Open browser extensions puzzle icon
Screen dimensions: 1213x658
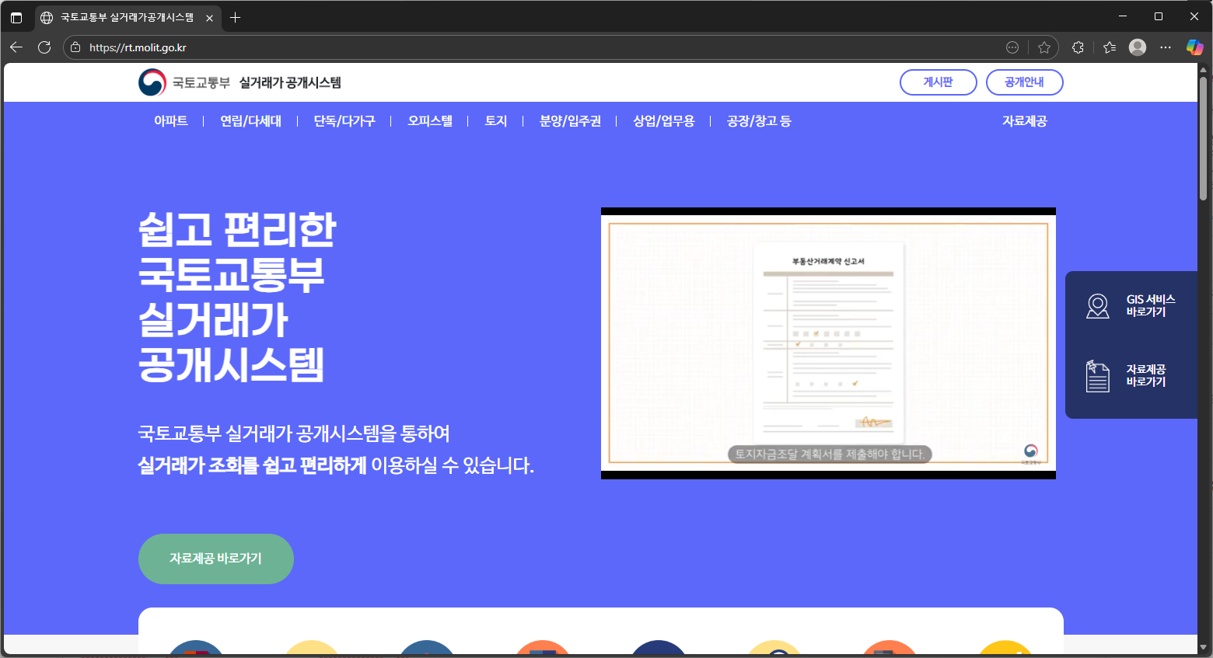click(1078, 47)
